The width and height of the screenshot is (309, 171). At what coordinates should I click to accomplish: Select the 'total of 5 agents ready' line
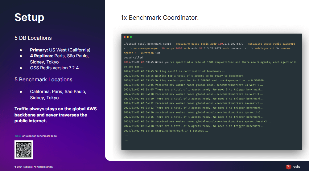click(194, 126)
